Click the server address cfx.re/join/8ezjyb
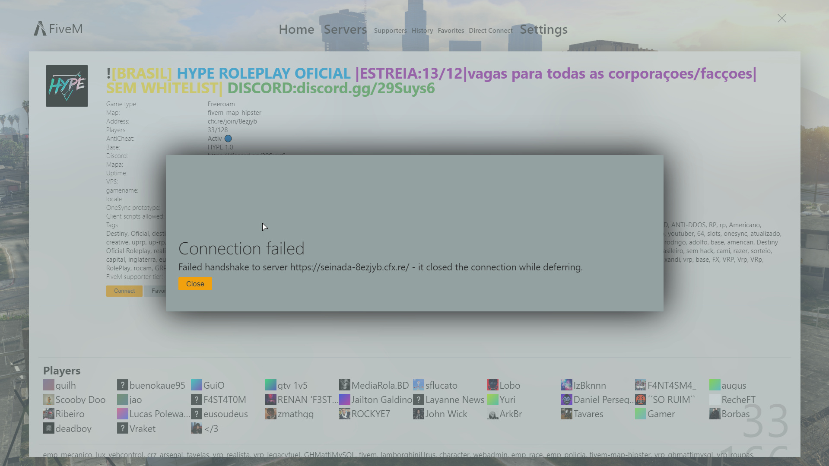 coord(232,121)
